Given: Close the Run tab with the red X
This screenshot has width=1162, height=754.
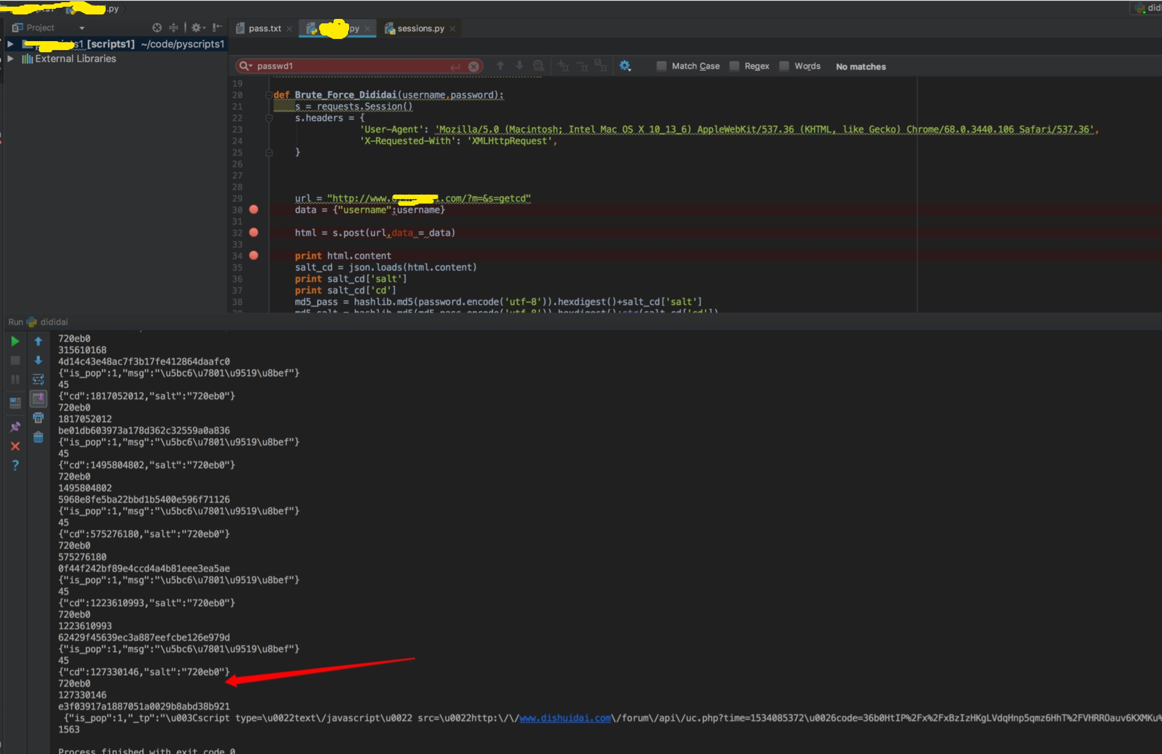Looking at the screenshot, I should [15, 446].
